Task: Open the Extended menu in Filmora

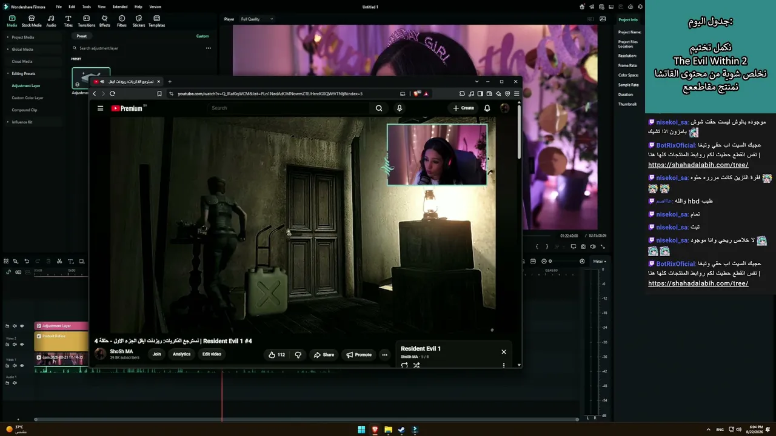Action: tap(120, 7)
